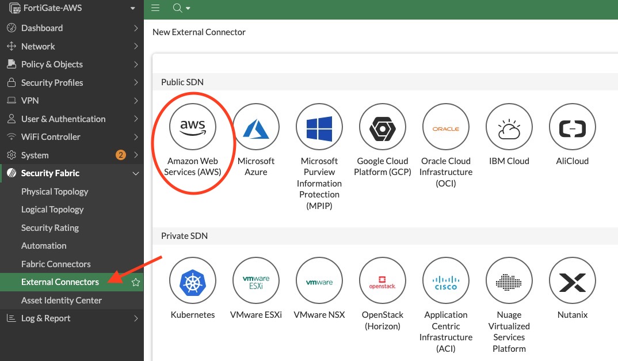Viewport: 618px width, 361px height.
Task: Click the Security Fabric logo icon
Action: [12, 173]
